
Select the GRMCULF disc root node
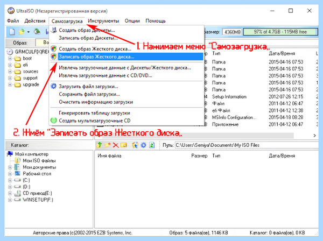[32, 52]
